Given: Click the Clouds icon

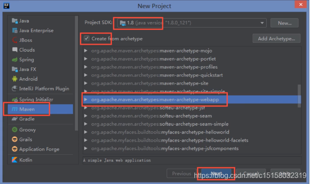Looking at the screenshot, I should pyautogui.click(x=15, y=49).
